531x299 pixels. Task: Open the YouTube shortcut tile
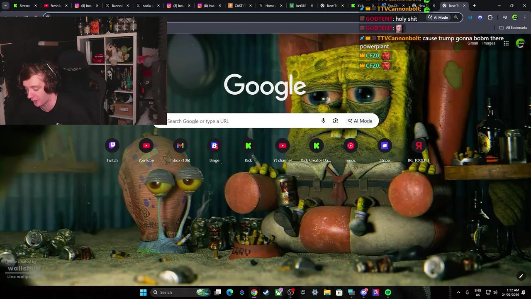click(146, 150)
